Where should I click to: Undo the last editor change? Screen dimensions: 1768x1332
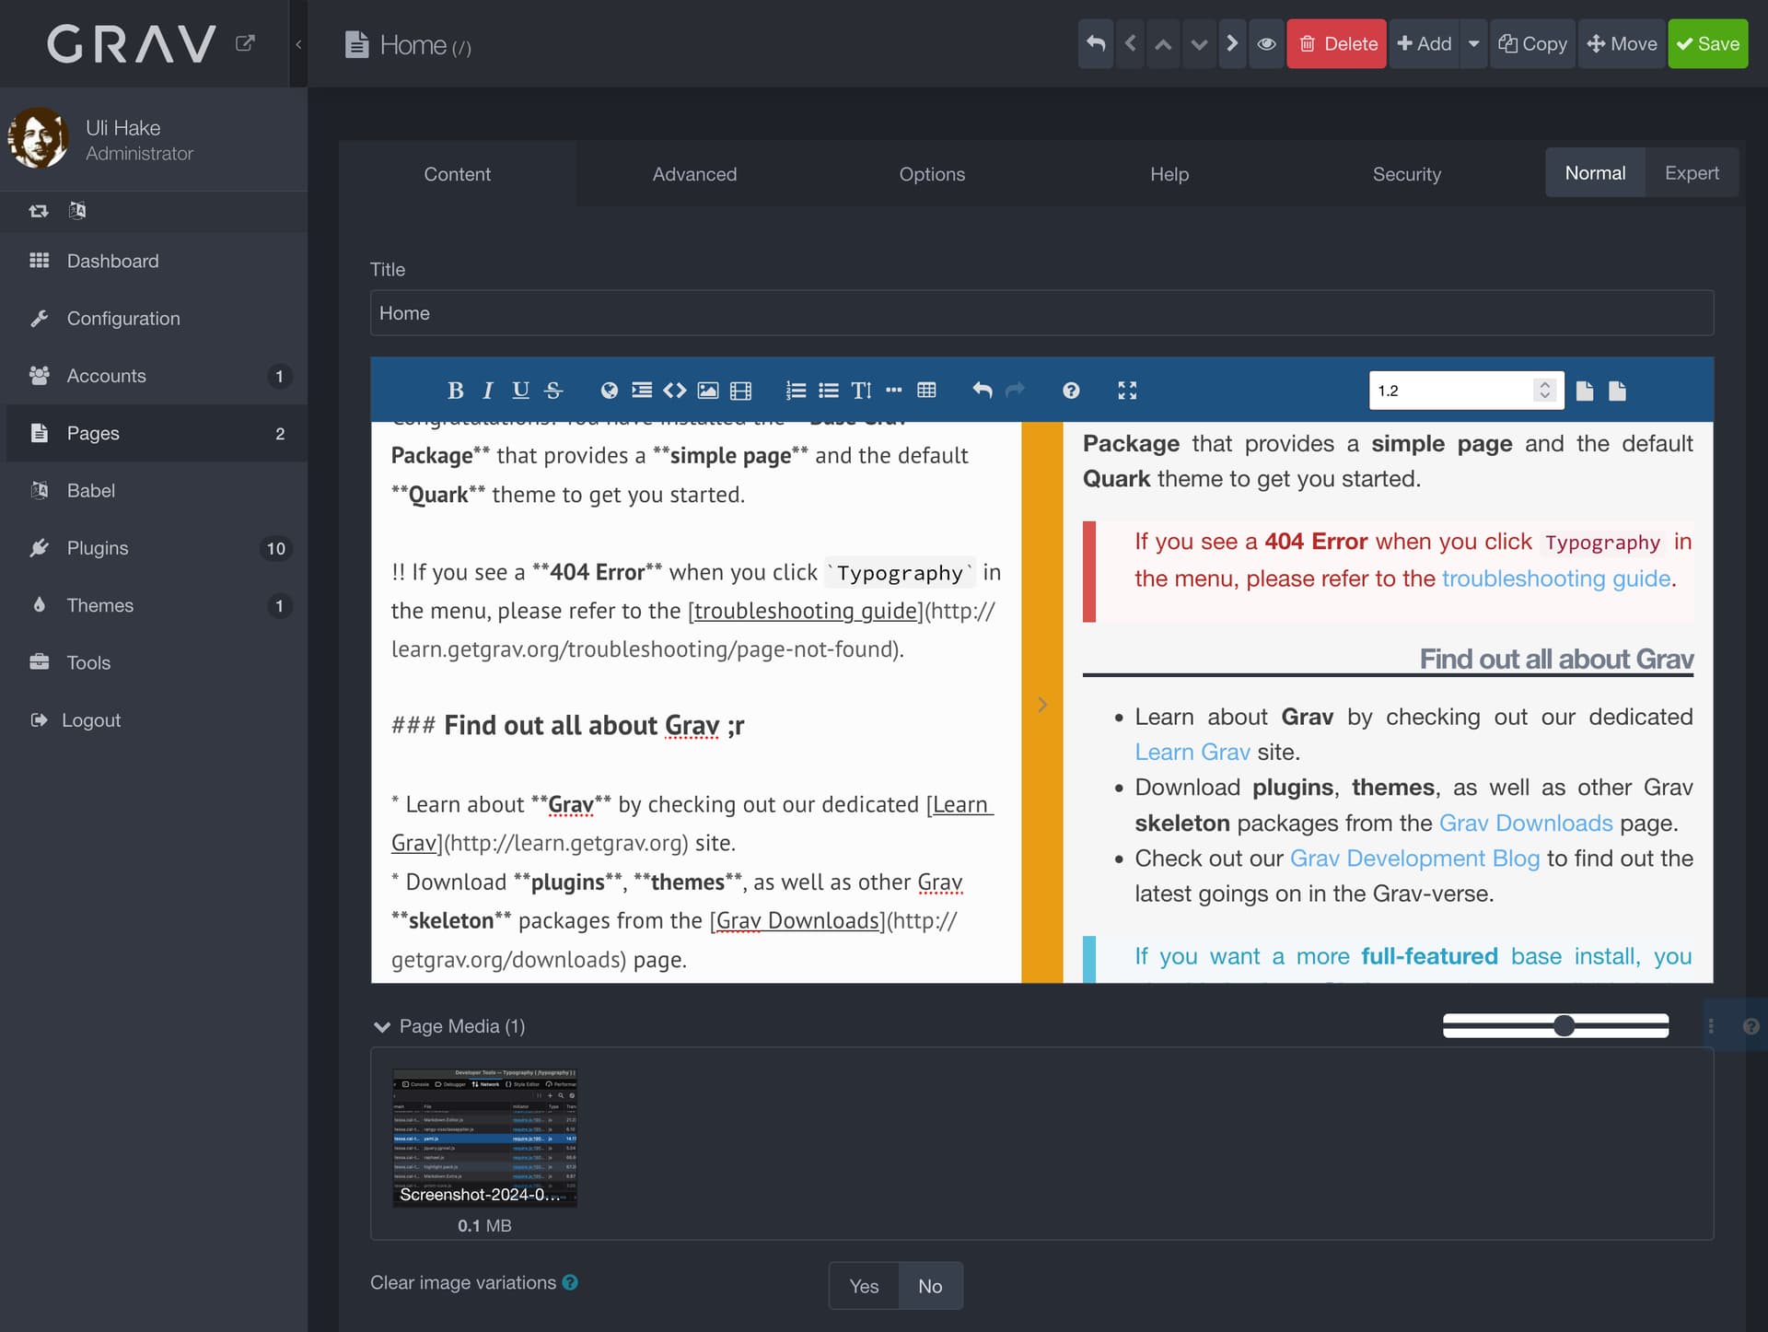coord(983,391)
